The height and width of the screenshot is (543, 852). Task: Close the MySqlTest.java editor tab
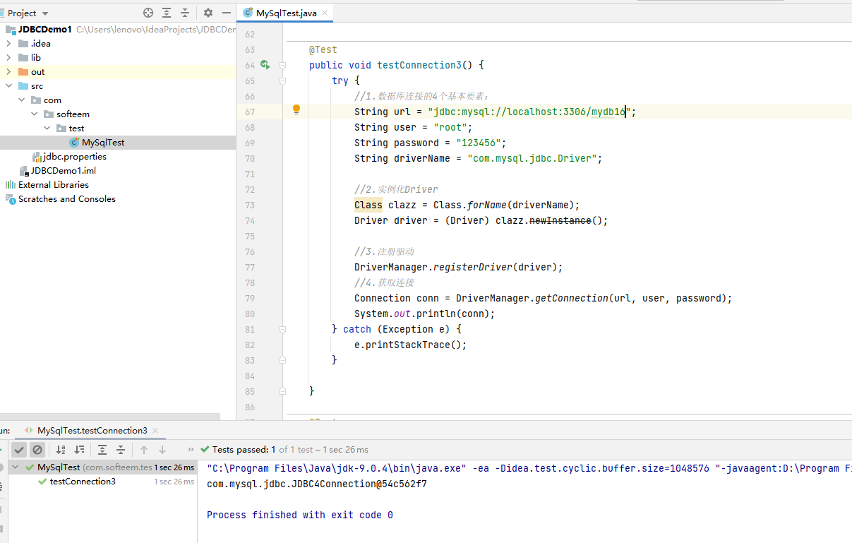[325, 13]
